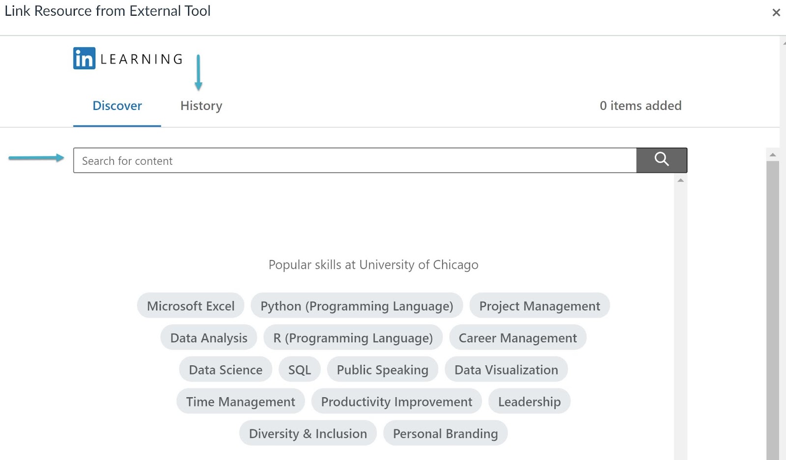Close the Link Resource dialog

click(x=776, y=13)
